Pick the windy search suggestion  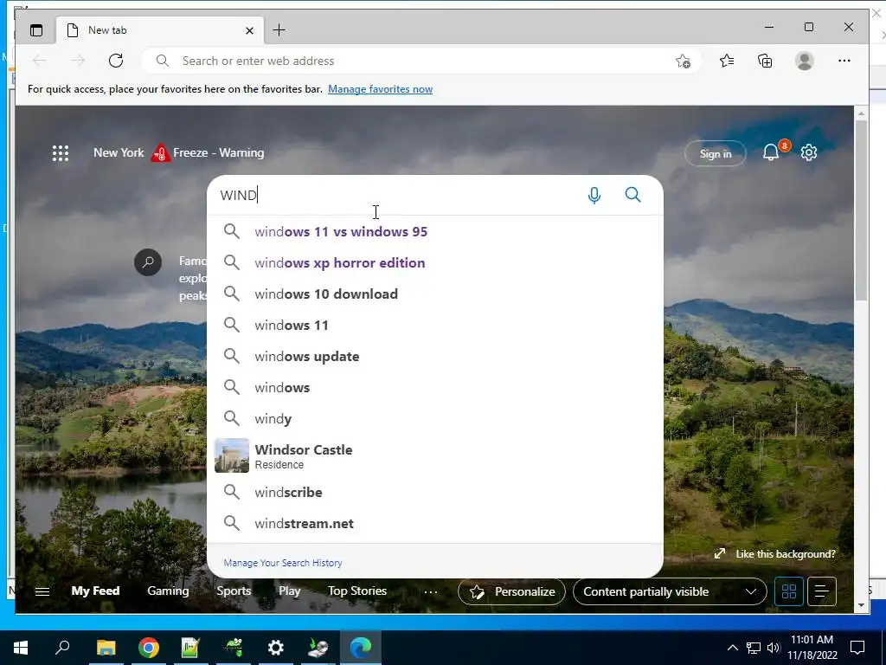435,418
